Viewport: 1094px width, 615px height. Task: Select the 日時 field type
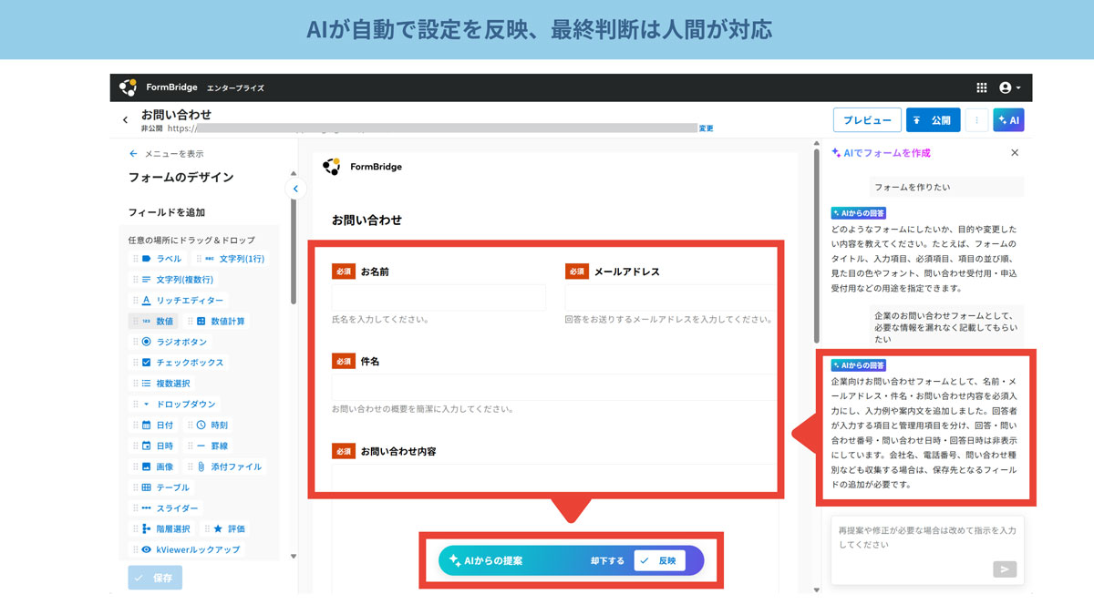(x=153, y=446)
